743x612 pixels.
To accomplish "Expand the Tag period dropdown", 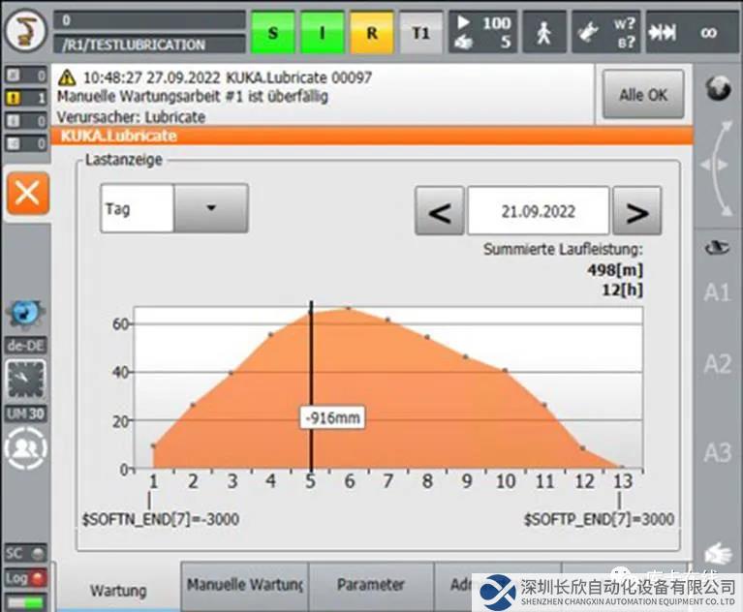I will (211, 208).
